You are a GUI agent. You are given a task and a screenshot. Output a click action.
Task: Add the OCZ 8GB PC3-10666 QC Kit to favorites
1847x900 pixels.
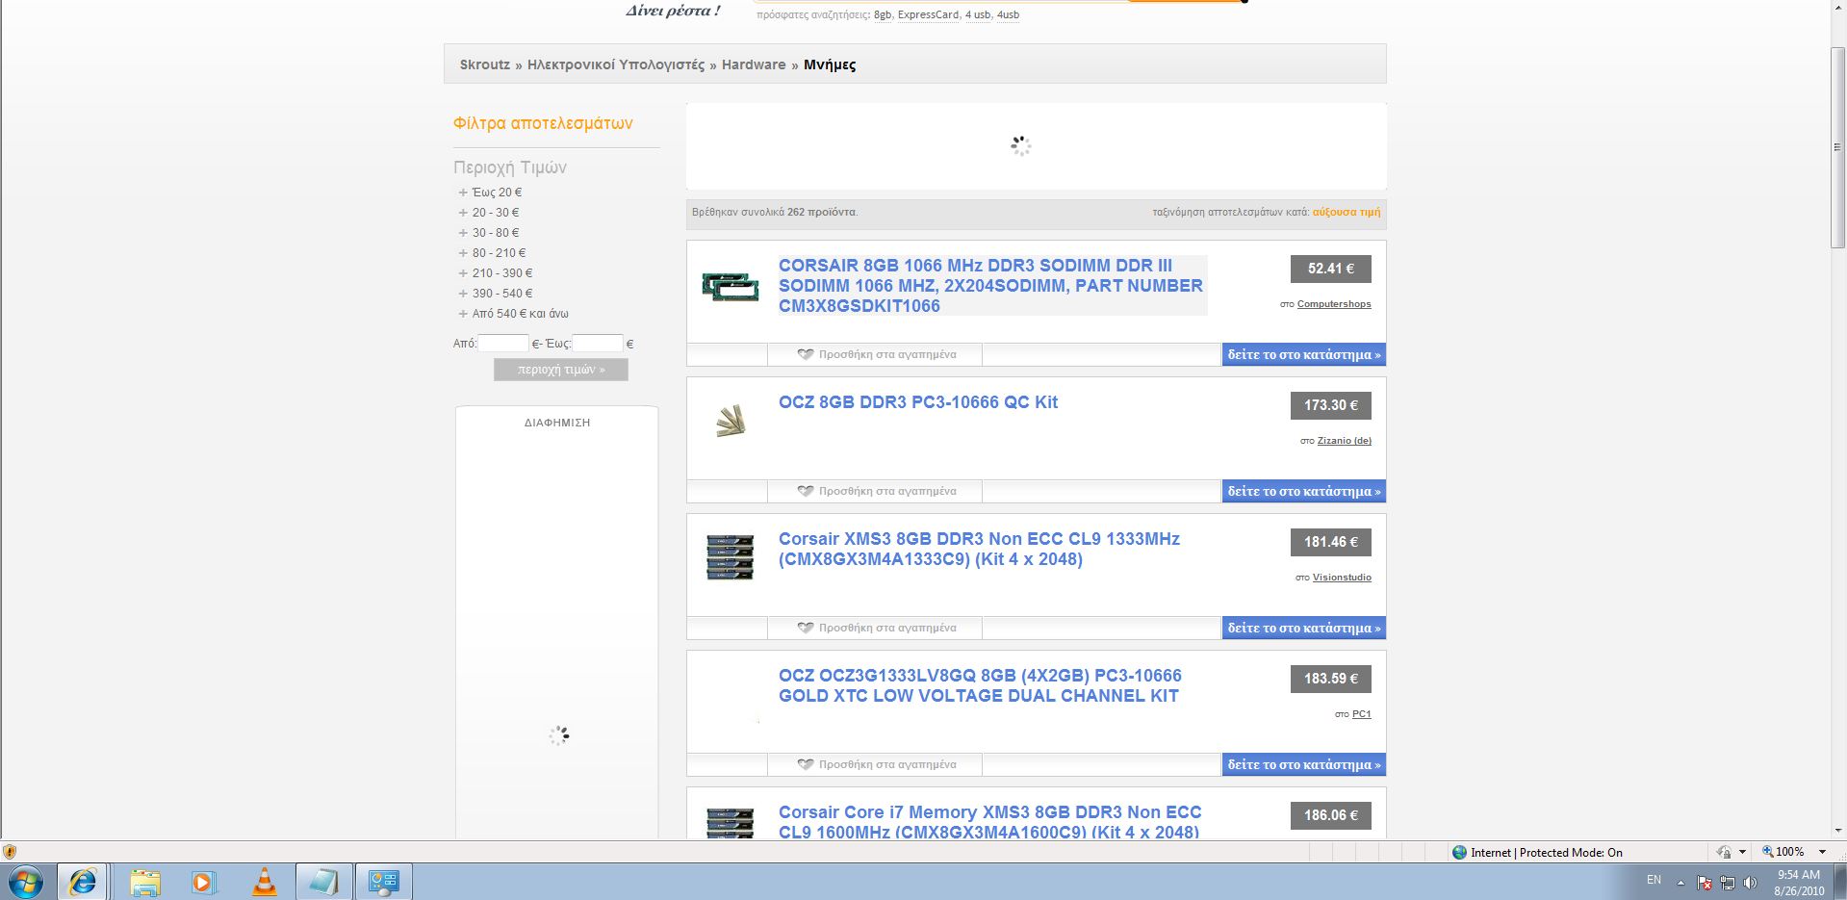point(876,491)
